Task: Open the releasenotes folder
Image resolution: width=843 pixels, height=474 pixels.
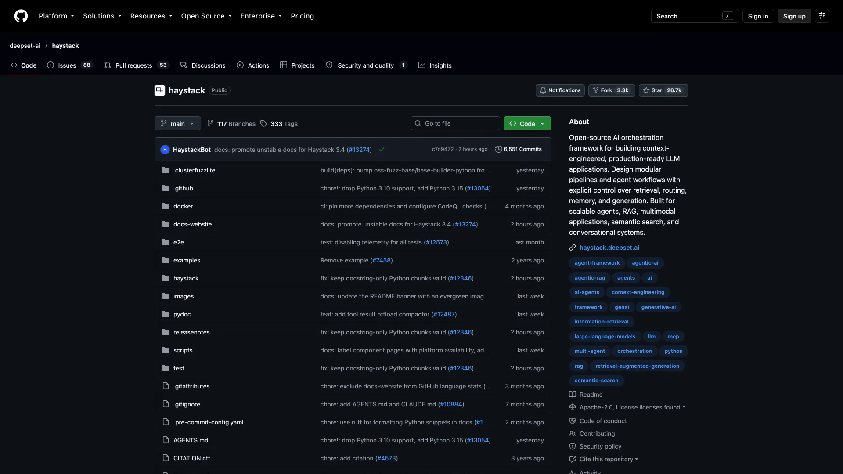Action: pos(191,332)
